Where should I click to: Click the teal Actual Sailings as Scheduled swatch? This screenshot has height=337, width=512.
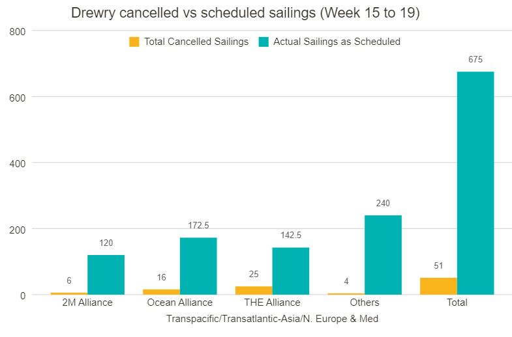(264, 42)
